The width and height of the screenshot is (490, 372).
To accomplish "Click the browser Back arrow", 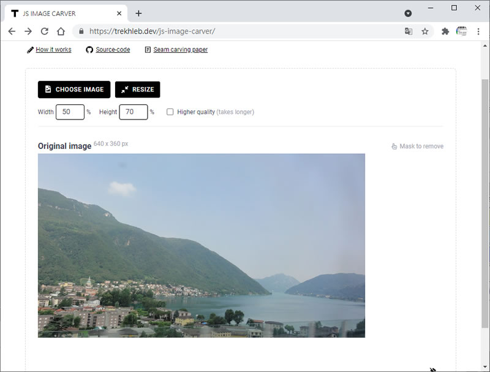I will (12, 31).
